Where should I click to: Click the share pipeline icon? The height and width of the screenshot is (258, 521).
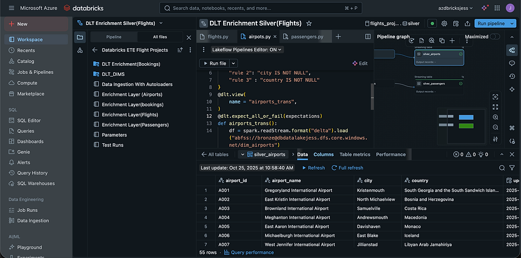467,23
